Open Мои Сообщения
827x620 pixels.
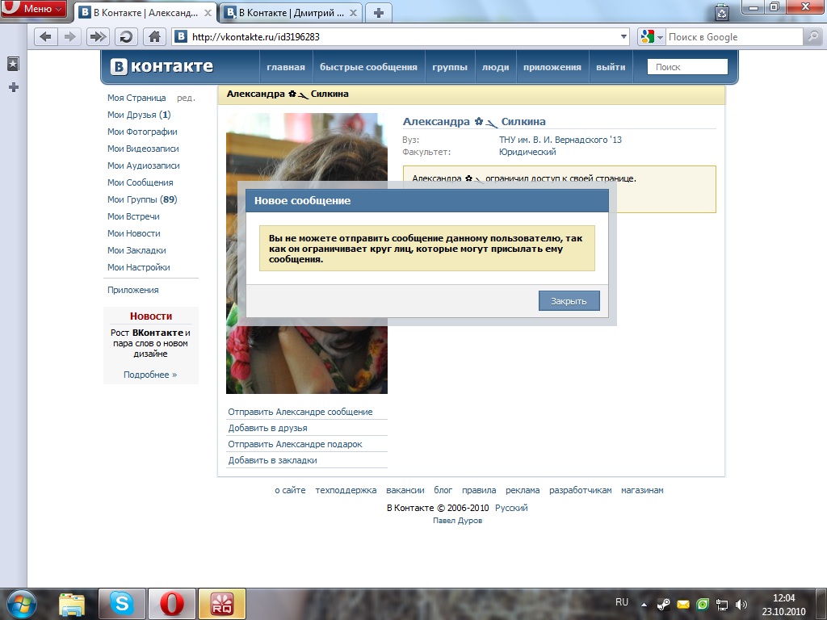pos(141,182)
